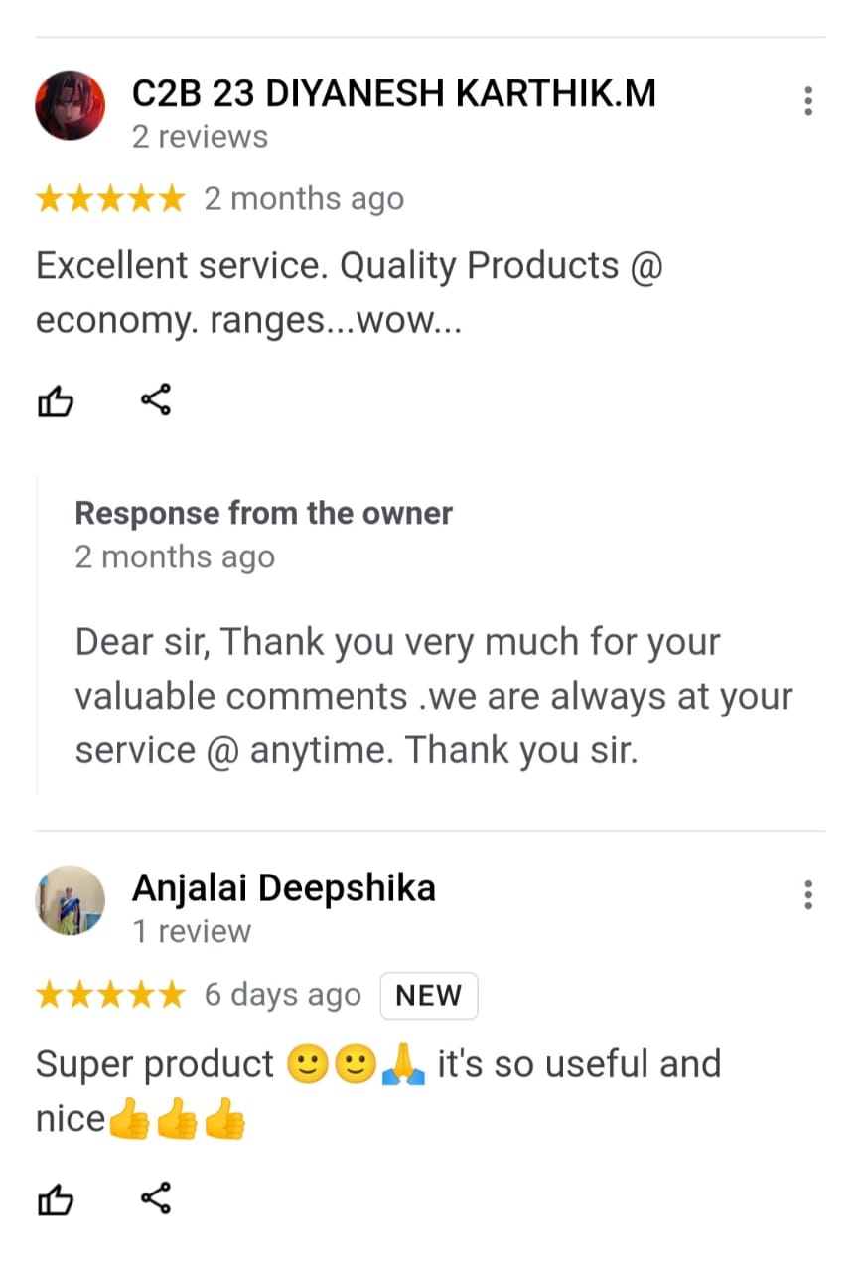Click the NEW badge on Anjalai's review
The image size is (860, 1272).
[429, 996]
